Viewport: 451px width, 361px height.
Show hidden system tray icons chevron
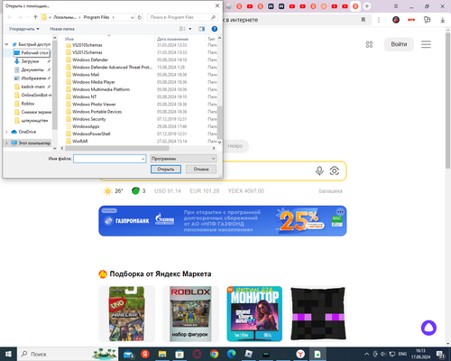(x=366, y=354)
